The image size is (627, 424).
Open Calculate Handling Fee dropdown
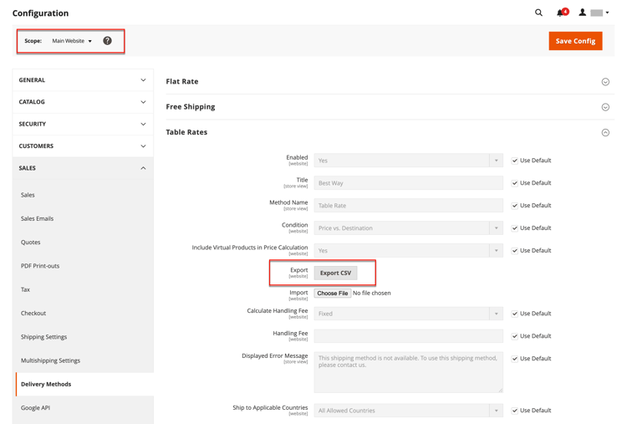pos(408,314)
